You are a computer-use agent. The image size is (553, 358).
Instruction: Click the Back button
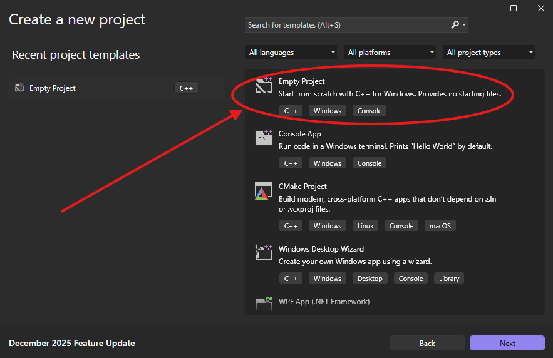[x=427, y=343]
